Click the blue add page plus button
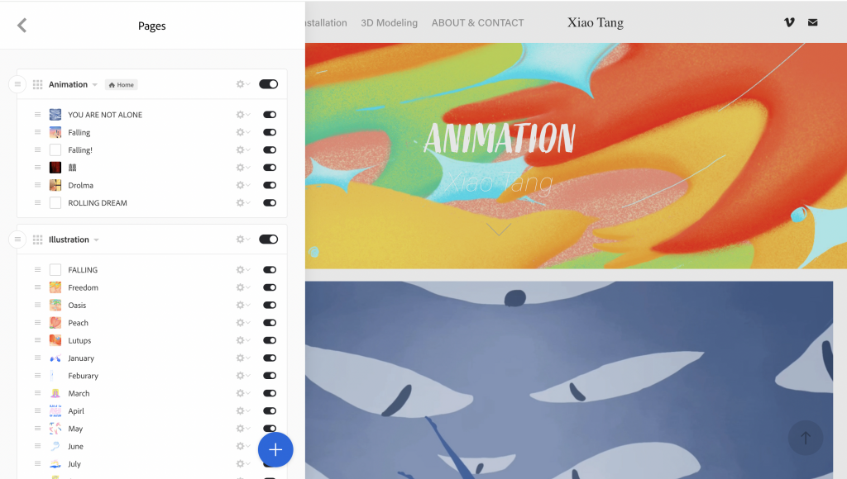This screenshot has width=847, height=479. point(275,449)
